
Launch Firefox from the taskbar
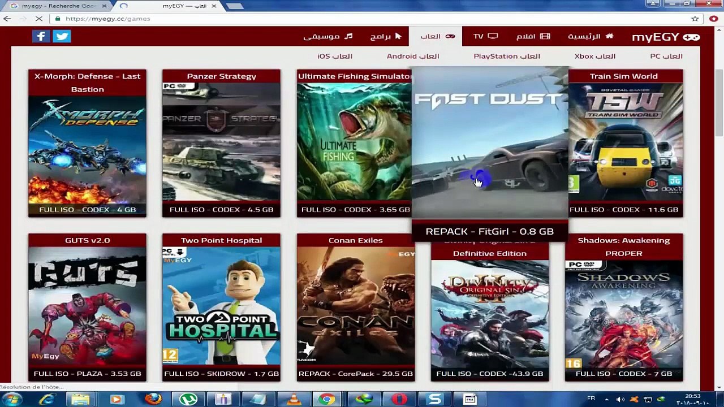point(153,399)
